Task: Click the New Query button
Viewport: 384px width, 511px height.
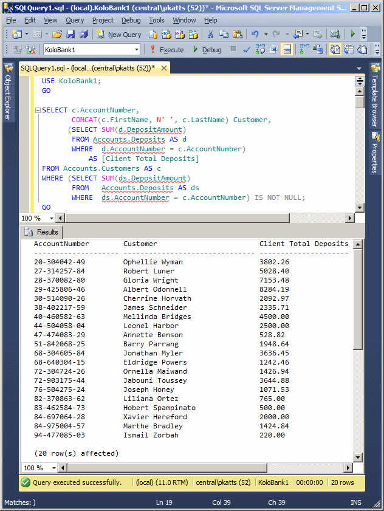Action: coord(119,34)
